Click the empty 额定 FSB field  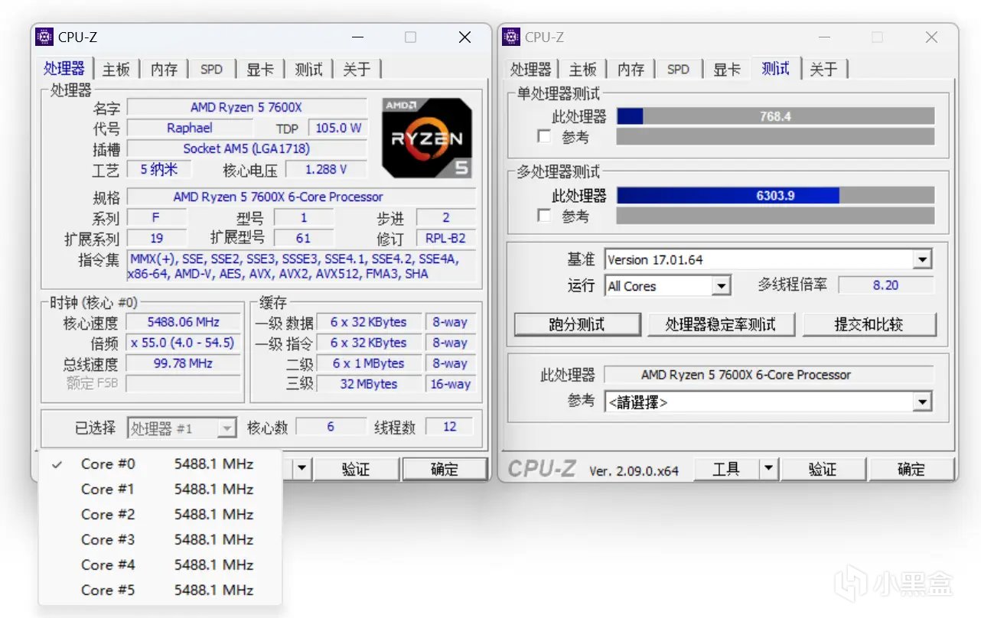click(182, 383)
